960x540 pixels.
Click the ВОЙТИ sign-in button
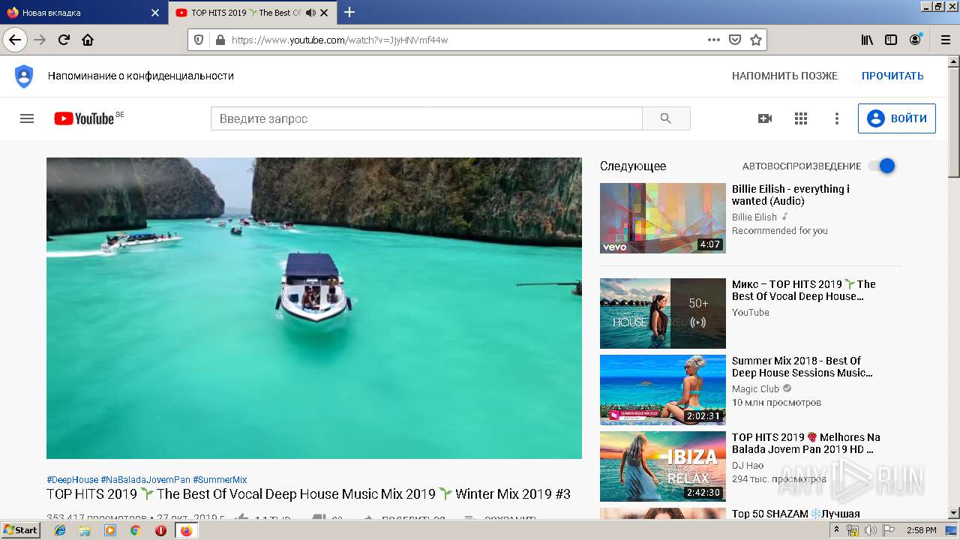(x=897, y=118)
